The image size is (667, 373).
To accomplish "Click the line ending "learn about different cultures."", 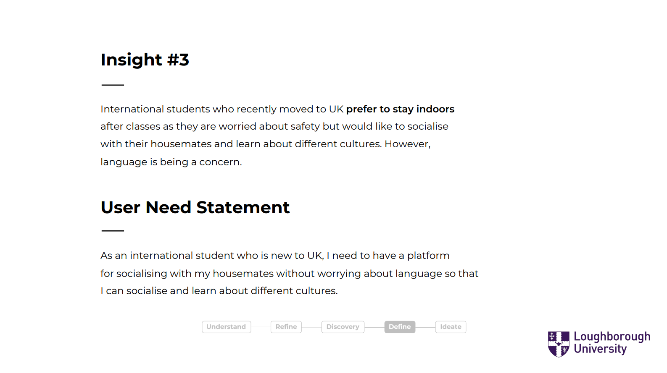I will click(219, 291).
